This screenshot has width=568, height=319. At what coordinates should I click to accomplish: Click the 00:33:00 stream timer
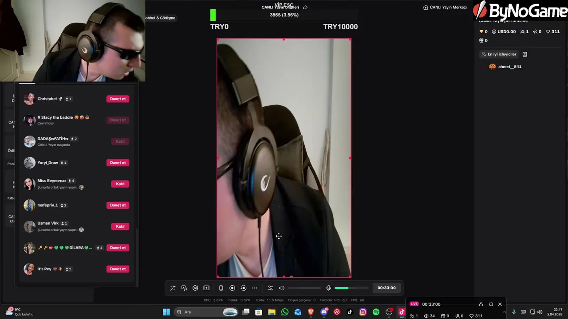pos(387,288)
